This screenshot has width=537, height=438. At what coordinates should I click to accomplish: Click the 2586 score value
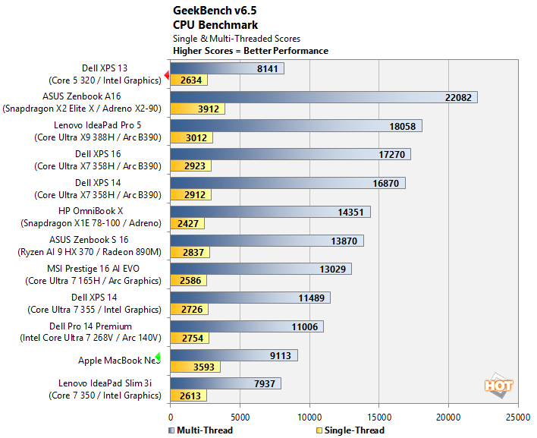click(190, 281)
